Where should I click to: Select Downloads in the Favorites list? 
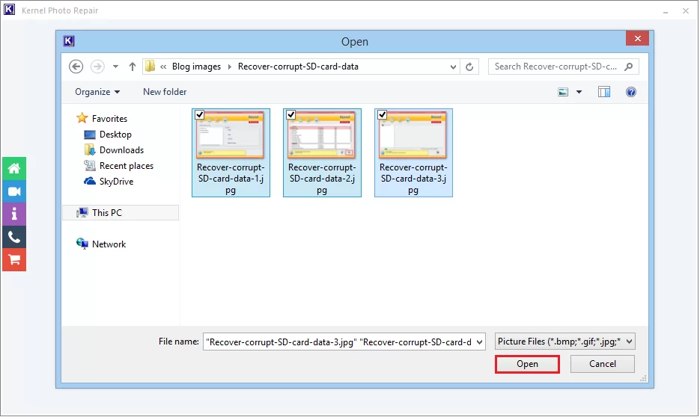(x=121, y=150)
